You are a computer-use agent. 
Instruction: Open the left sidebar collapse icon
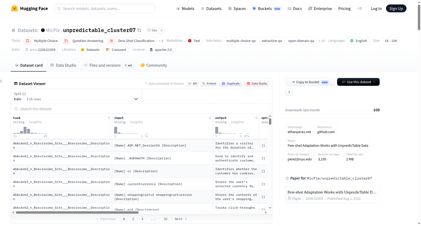click(x=1, y=81)
